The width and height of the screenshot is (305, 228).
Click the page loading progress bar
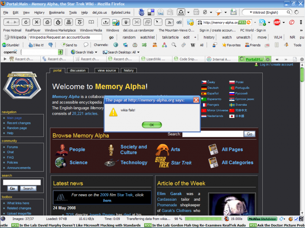(204, 219)
